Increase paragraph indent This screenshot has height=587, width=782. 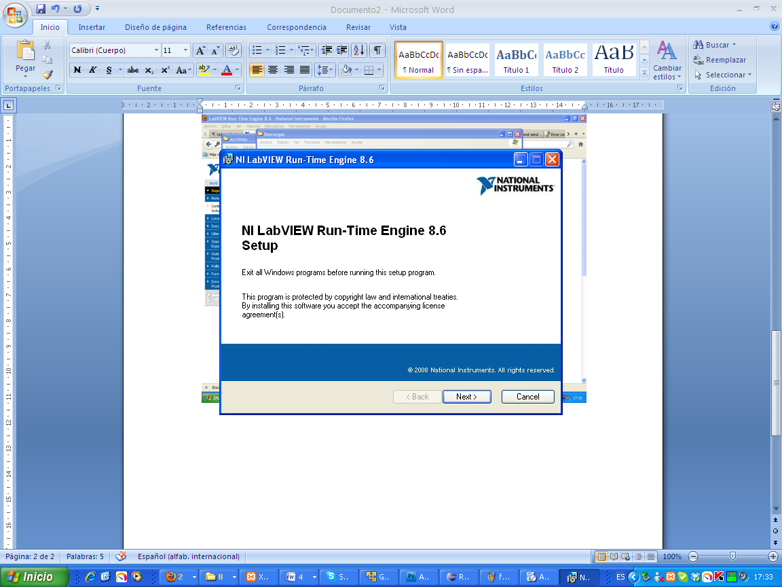coord(342,50)
